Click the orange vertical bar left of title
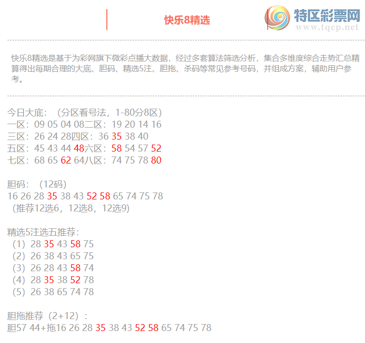This screenshot has height=343, width=365. (107, 19)
